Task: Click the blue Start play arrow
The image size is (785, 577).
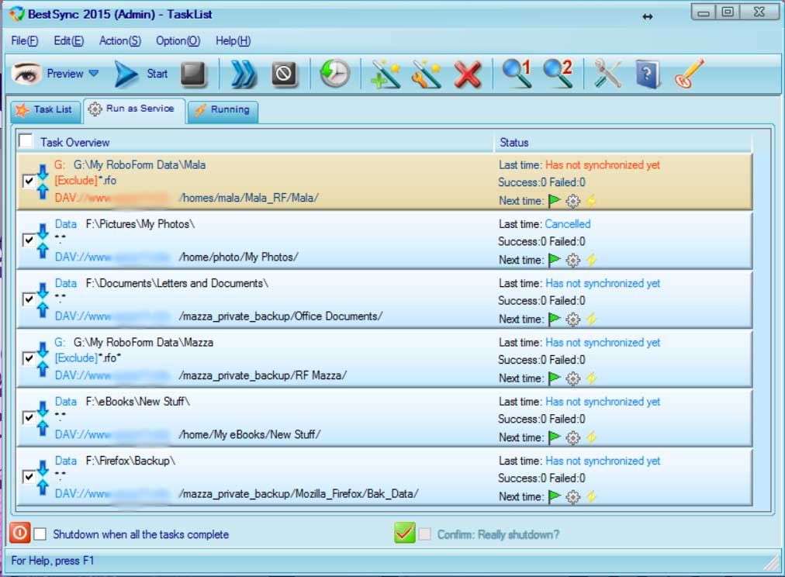Action: pyautogui.click(x=126, y=74)
